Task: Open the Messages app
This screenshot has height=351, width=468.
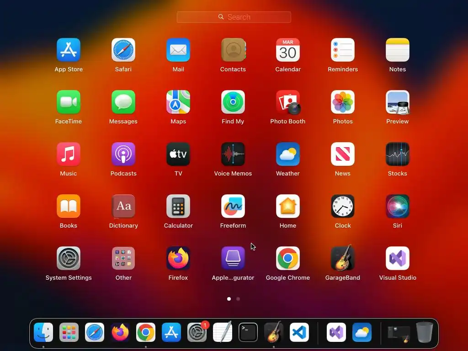Action: [123, 102]
